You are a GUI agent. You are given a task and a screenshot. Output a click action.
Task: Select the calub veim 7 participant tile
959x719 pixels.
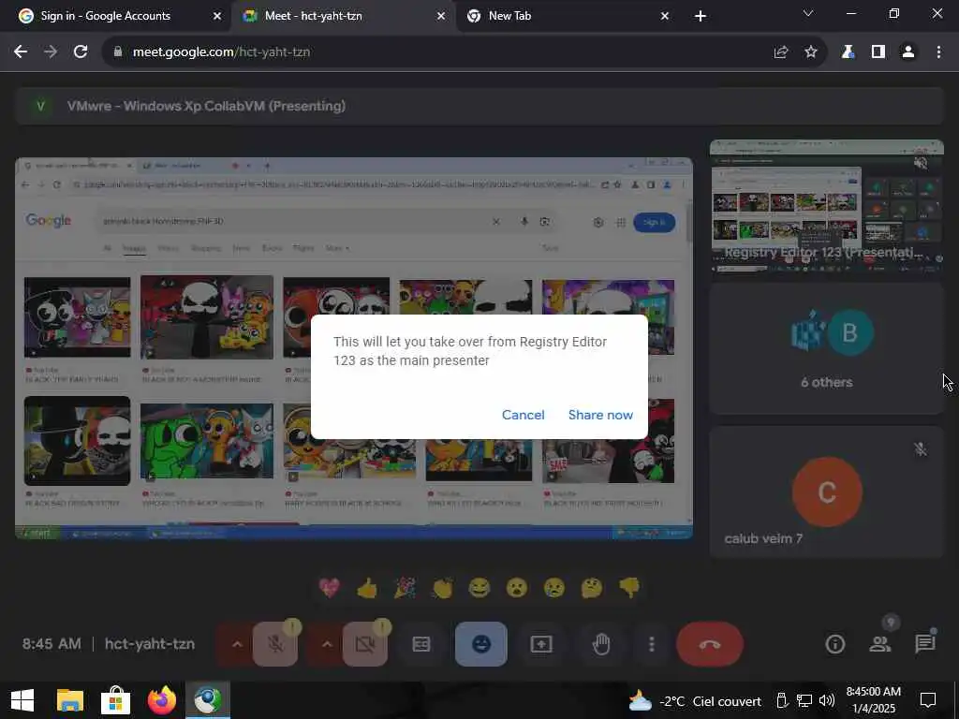click(826, 492)
